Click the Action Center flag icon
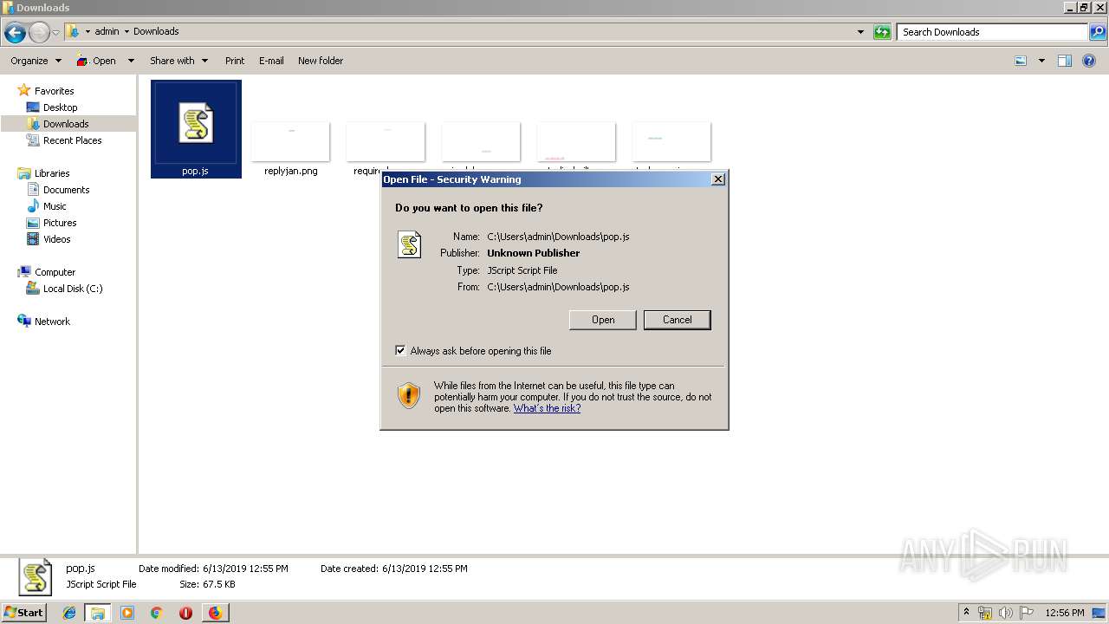 pos(1026,613)
